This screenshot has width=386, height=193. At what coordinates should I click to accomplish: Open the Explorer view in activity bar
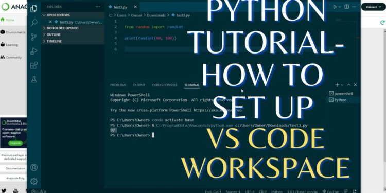click(34, 9)
